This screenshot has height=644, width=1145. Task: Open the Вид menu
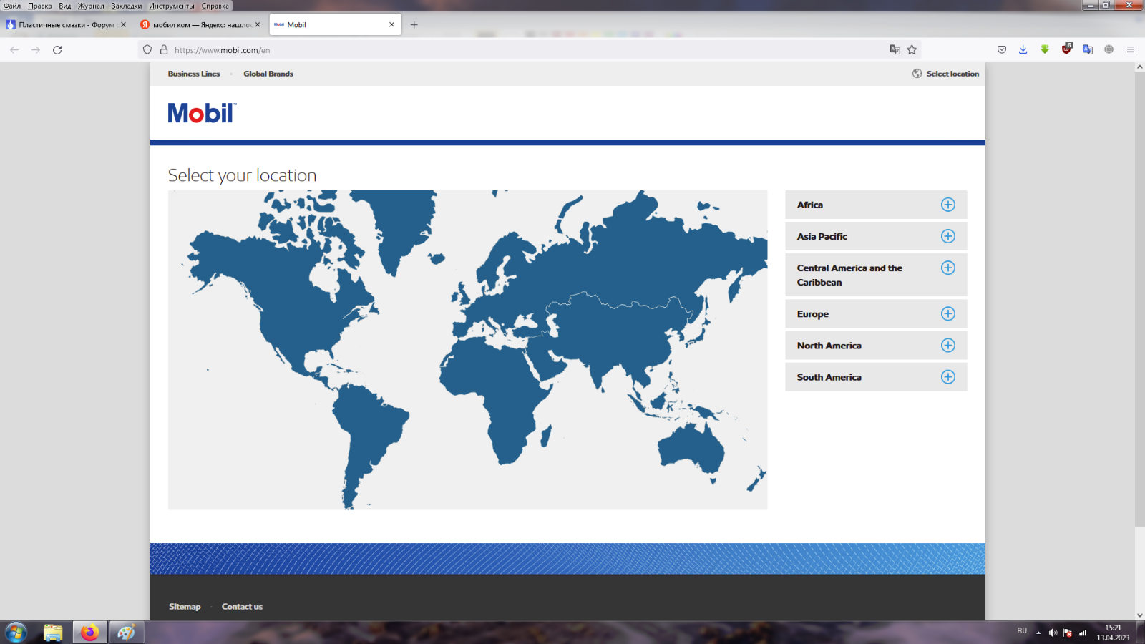[x=65, y=6]
